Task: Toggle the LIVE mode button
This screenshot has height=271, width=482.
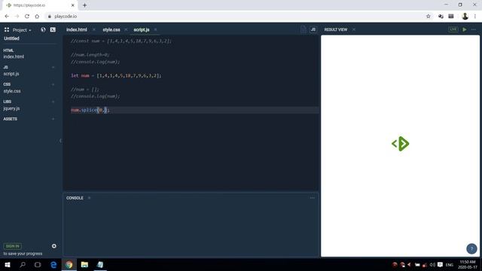Action: pos(453,29)
